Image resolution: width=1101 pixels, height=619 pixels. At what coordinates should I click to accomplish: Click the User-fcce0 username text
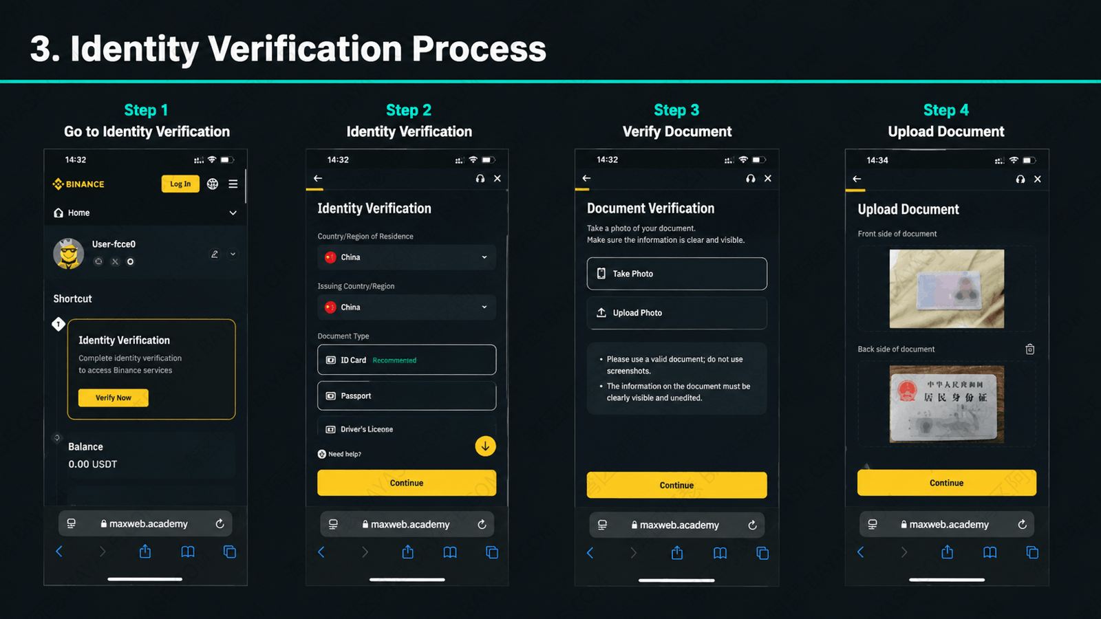[114, 244]
